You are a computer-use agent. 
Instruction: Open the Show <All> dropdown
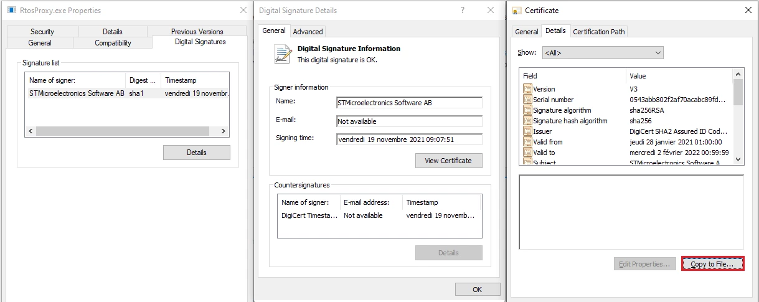pos(603,53)
